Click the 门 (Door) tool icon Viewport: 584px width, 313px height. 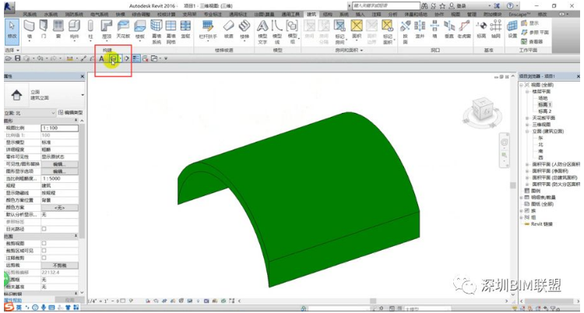click(47, 28)
